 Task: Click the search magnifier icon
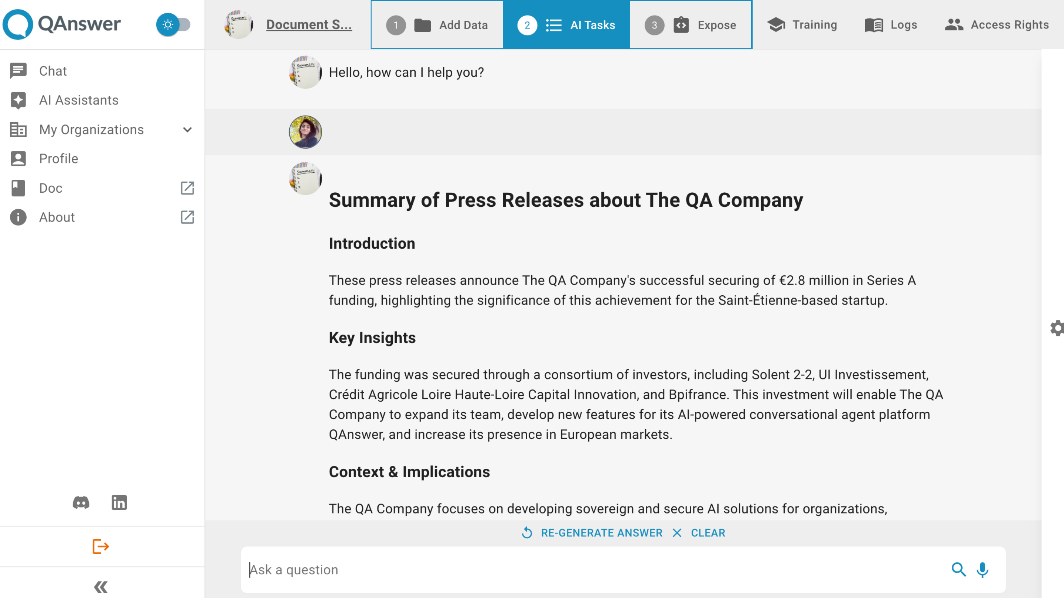(x=958, y=570)
